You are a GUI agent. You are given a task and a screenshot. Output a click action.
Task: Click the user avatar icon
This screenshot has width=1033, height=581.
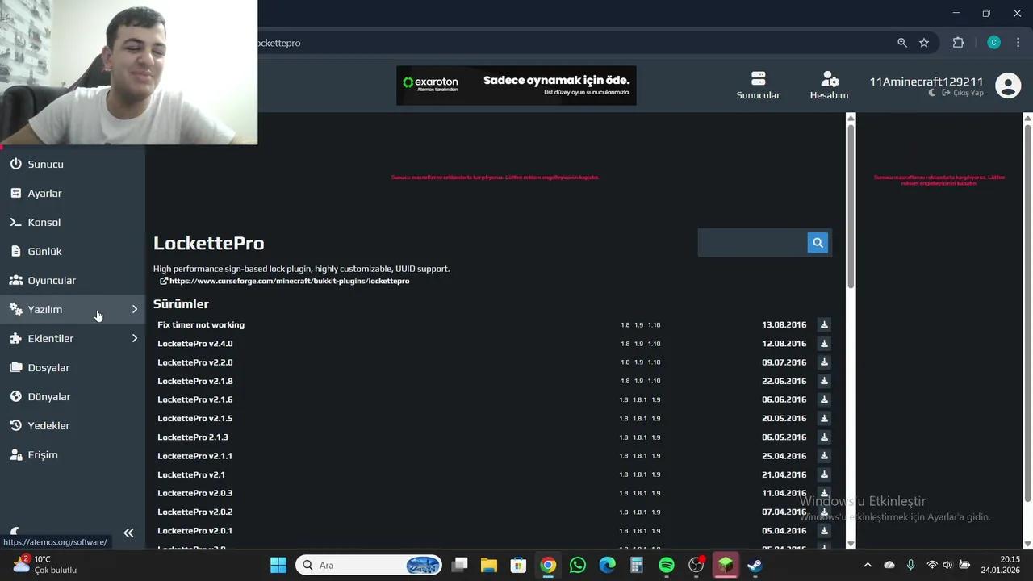pyautogui.click(x=1008, y=85)
